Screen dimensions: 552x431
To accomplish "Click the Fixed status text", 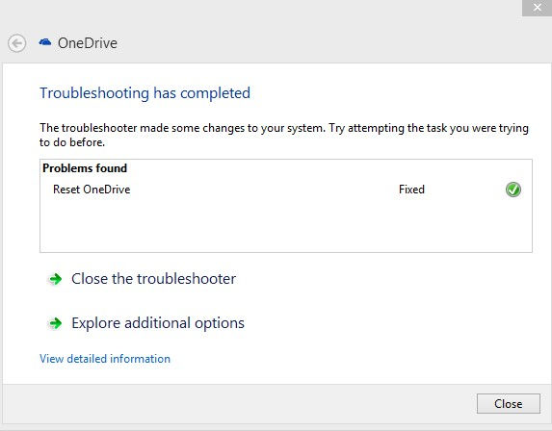I will (x=411, y=190).
